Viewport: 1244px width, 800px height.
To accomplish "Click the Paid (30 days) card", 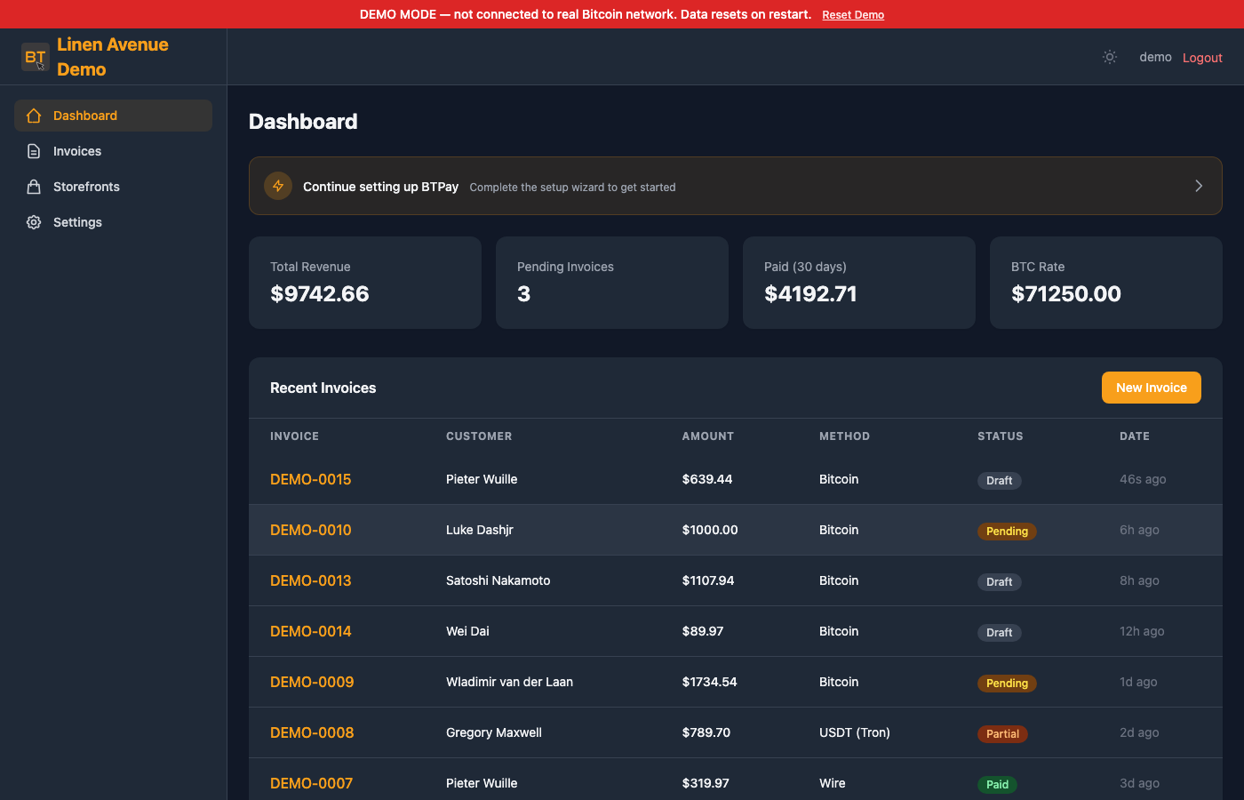I will click(x=859, y=283).
